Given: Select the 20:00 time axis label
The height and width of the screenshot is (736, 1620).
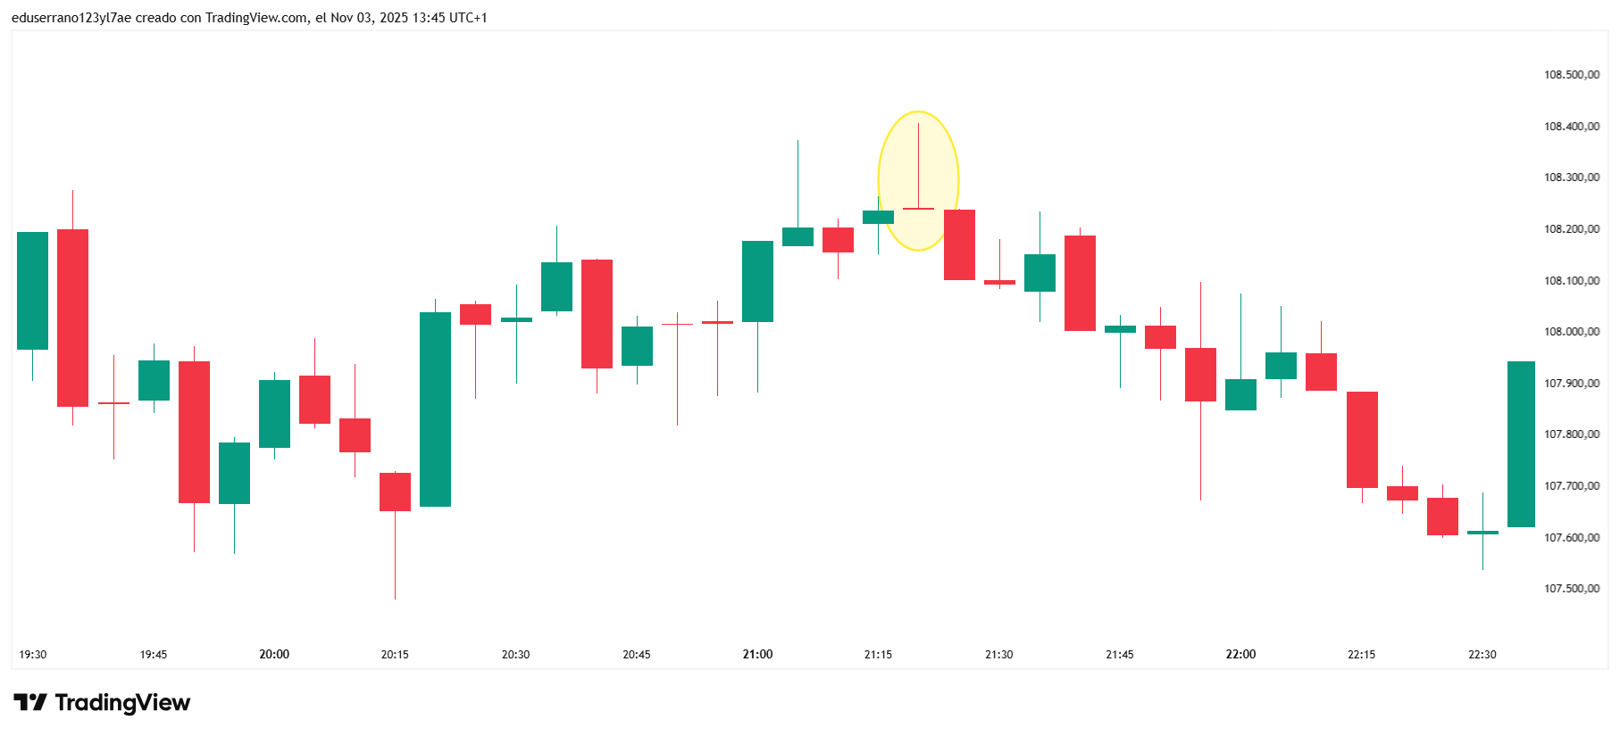Looking at the screenshot, I should 274,655.
